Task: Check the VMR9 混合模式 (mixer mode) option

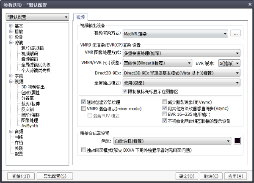Action: tap(83, 109)
